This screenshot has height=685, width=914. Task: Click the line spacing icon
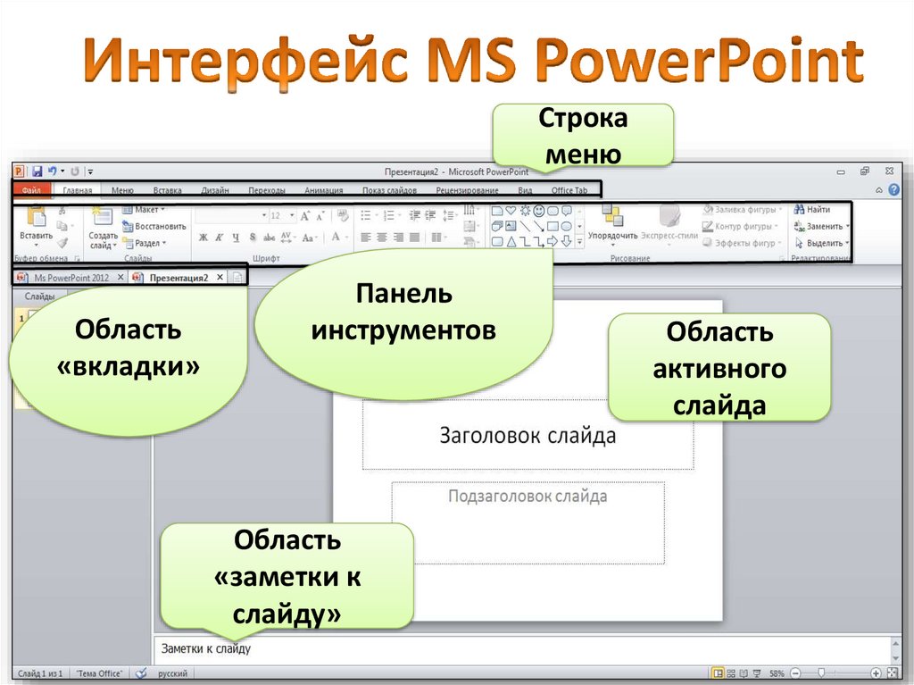coord(448,215)
